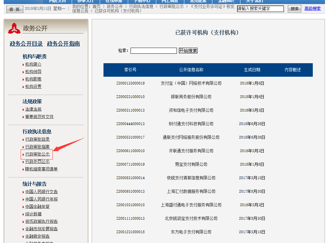Open 货币政策执行报告 in the sidebar
327x243 pixels.
click(42, 221)
